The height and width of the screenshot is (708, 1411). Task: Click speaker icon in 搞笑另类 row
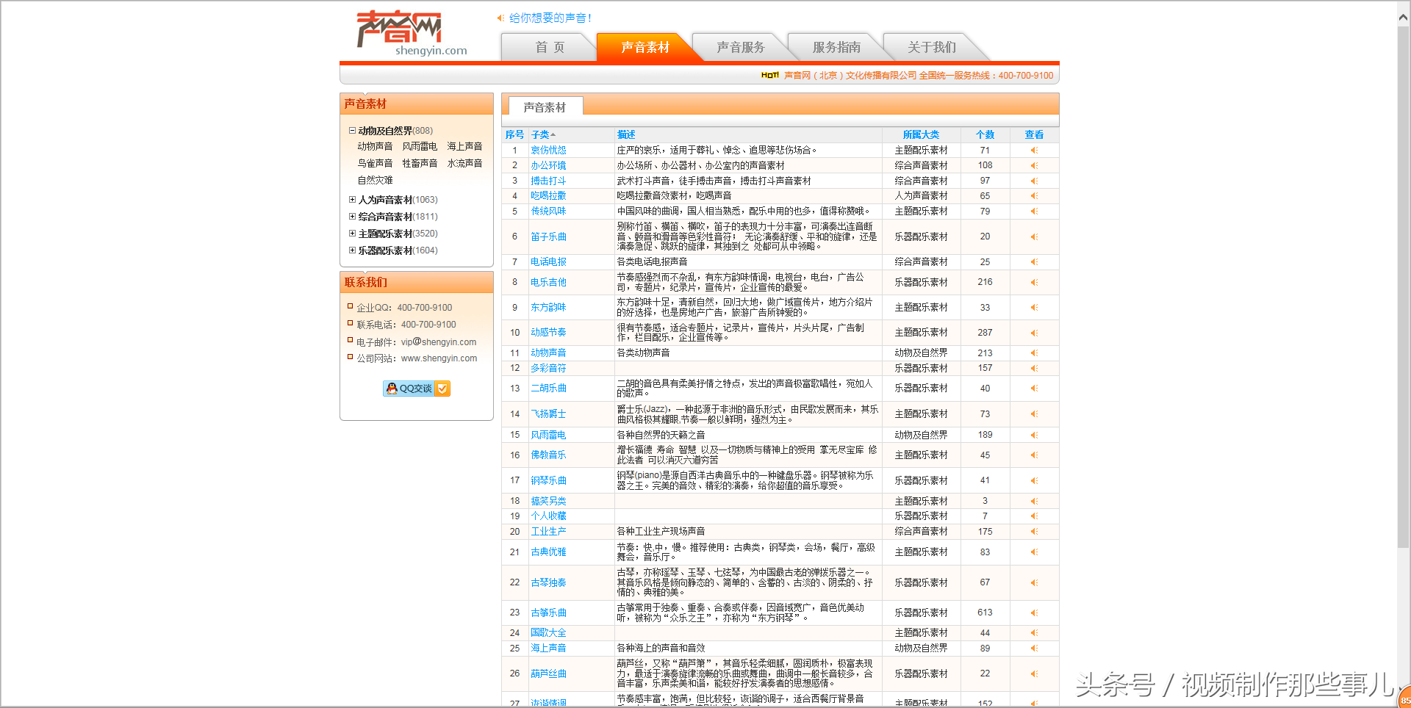pyautogui.click(x=1034, y=501)
